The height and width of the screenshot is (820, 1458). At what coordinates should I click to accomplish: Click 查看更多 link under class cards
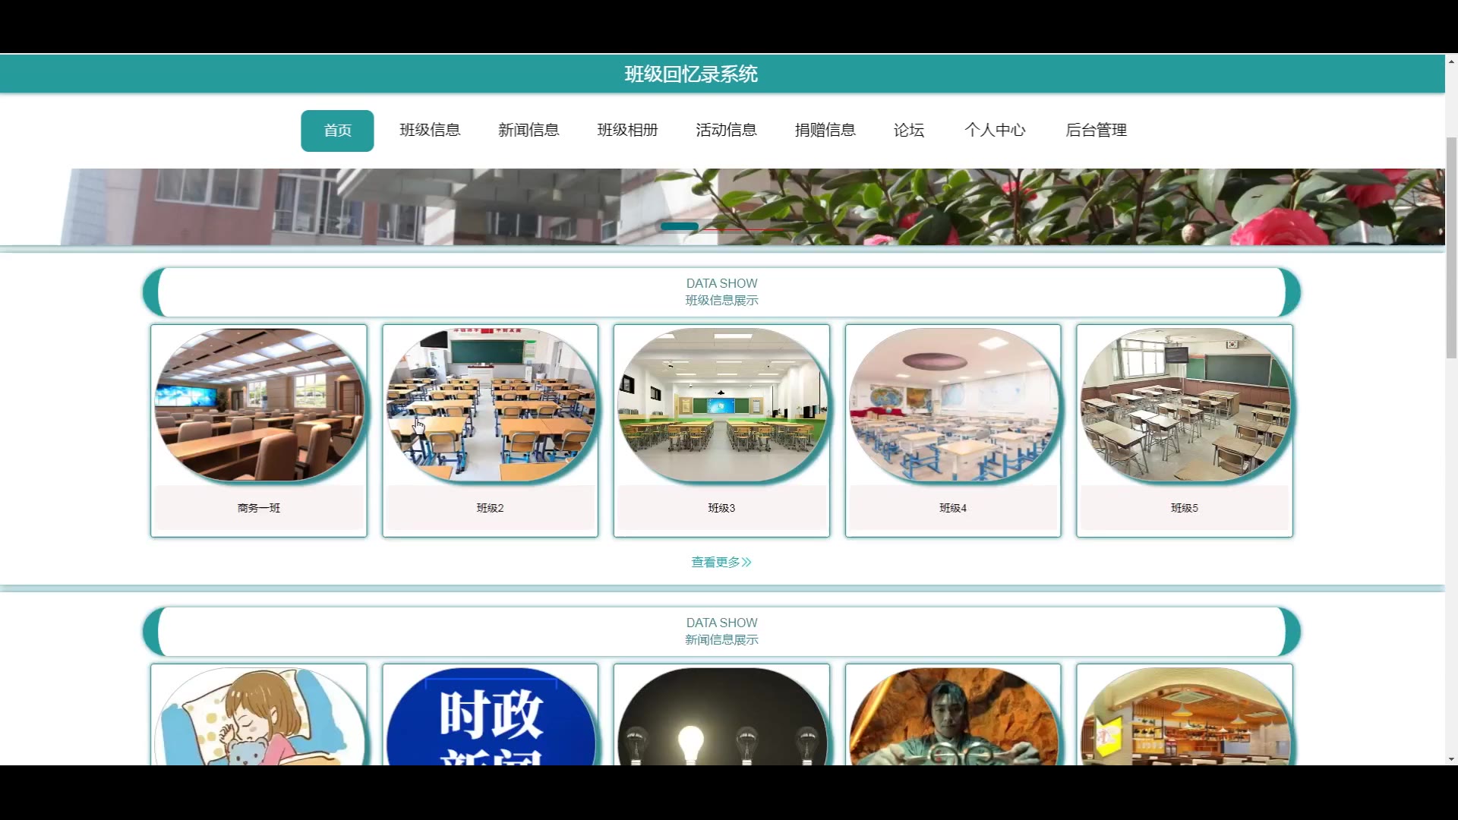coord(721,563)
